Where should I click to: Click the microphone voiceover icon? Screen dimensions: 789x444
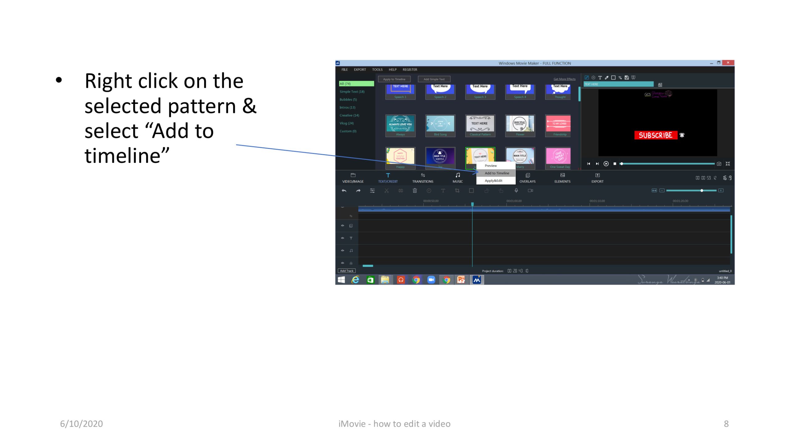pyautogui.click(x=516, y=191)
